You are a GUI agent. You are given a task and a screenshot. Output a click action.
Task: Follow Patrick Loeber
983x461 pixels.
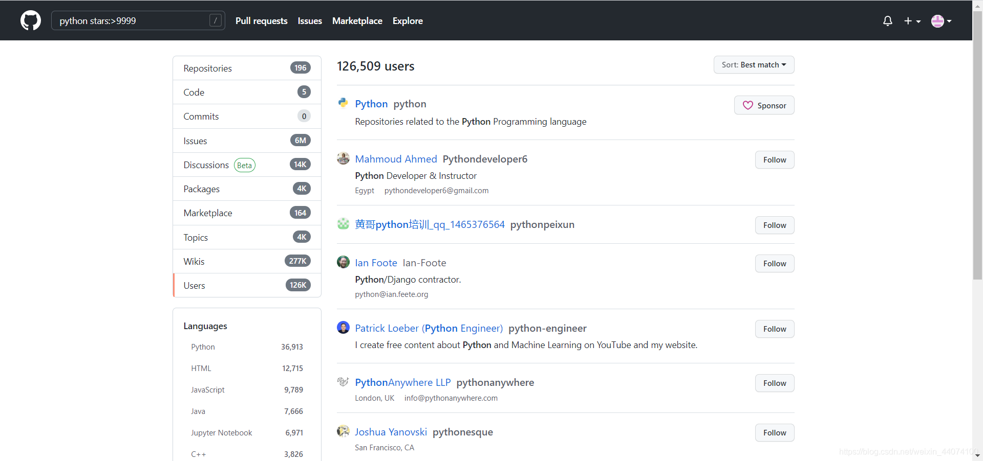point(775,329)
